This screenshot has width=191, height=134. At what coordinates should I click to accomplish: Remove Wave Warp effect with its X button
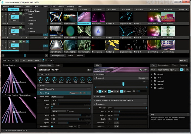coord(84,93)
